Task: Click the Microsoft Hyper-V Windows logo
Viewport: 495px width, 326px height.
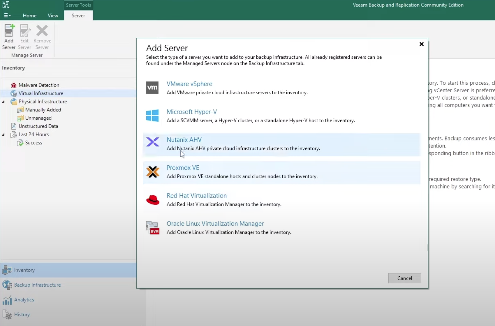Action: [x=152, y=116]
